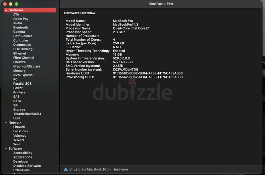Open Power information
The width and height of the screenshot is (265, 175).
(x=18, y=88)
